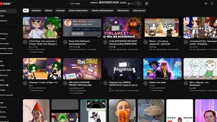This screenshot has height=122, width=217.
Task: Open the 'If jotaro was smart' video title
Action: click(x=157, y=82)
